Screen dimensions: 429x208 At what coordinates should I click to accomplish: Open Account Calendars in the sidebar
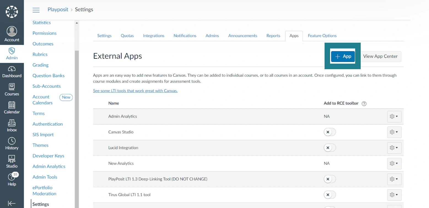pyautogui.click(x=42, y=100)
